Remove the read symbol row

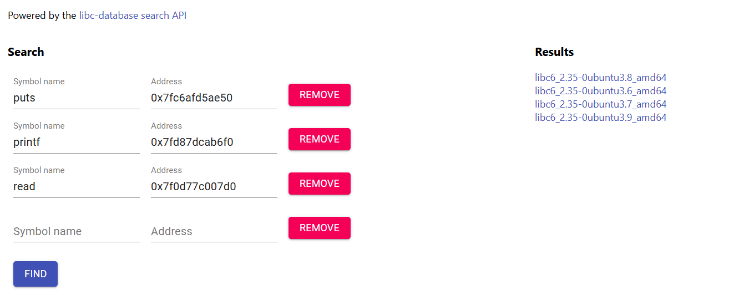[x=320, y=184]
